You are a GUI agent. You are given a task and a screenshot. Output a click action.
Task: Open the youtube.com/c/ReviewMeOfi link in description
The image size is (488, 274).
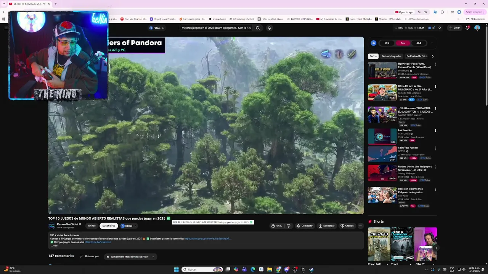tap(208, 239)
